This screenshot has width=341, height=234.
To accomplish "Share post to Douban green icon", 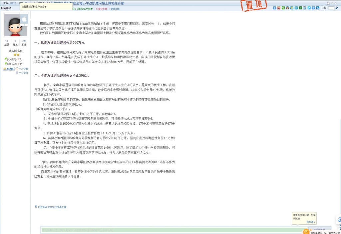I will point(300,8).
